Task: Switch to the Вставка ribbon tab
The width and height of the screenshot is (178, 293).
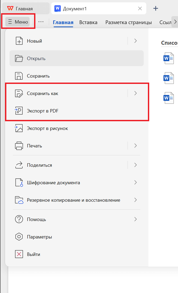Action: click(x=88, y=22)
